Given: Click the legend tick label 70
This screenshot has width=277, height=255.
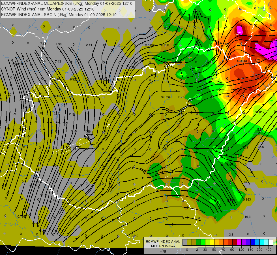Looking at the screenshot, I should (223, 250).
